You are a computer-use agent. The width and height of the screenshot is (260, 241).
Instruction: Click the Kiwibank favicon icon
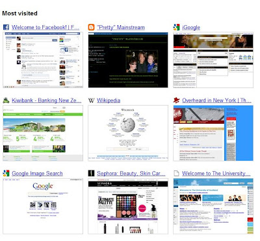tap(6, 100)
